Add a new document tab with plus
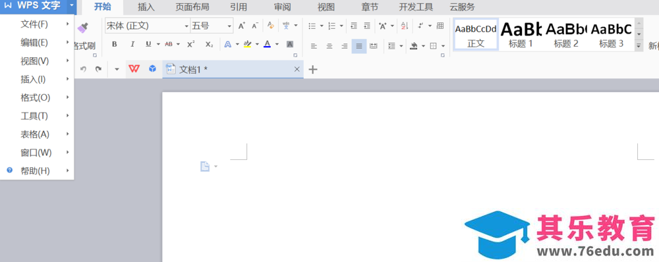 (x=312, y=70)
